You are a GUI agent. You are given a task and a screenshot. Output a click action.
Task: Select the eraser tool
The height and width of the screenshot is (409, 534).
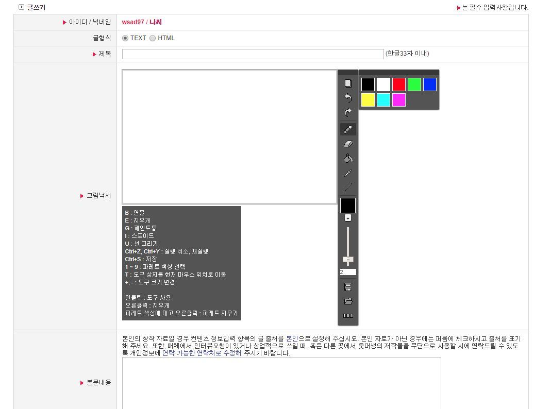click(x=348, y=144)
